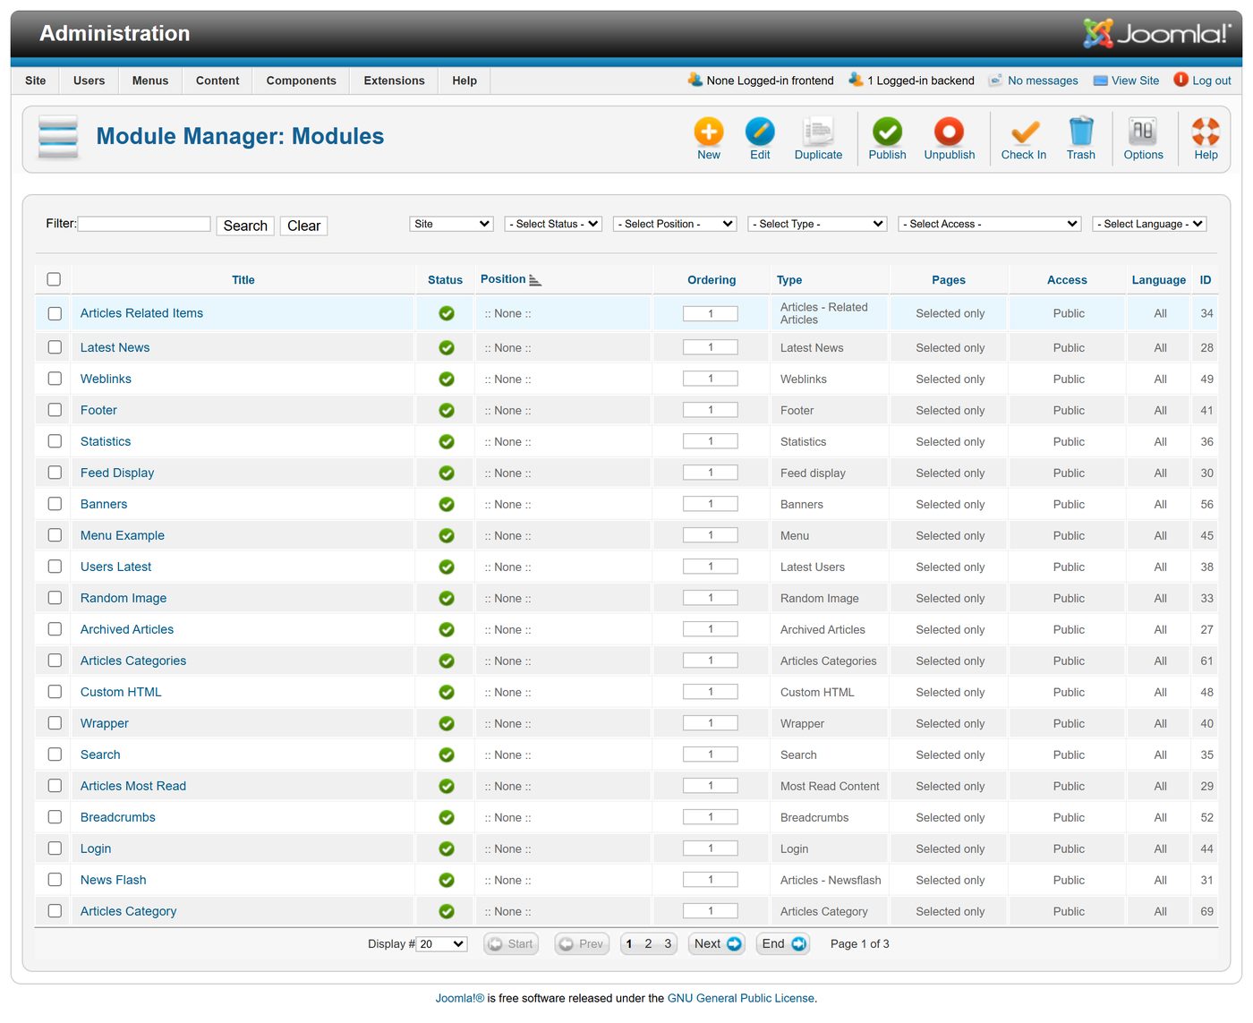
Task: Toggle published status of Latest News module
Action: 447,348
